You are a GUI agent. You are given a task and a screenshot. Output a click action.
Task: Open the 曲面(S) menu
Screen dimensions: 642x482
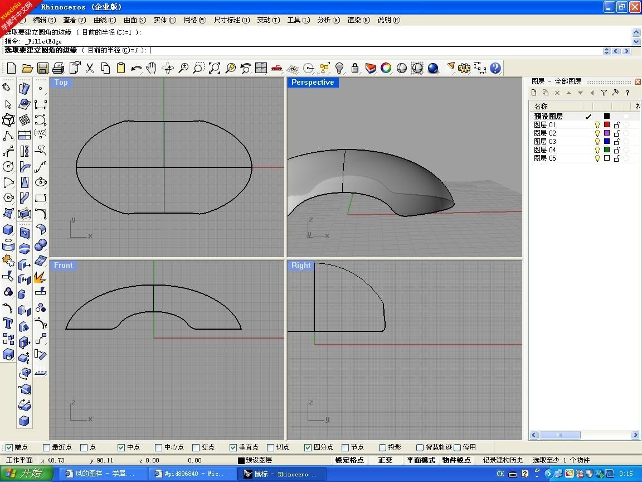click(135, 20)
